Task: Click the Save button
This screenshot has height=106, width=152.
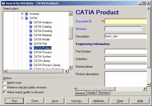Action: click(x=55, y=101)
